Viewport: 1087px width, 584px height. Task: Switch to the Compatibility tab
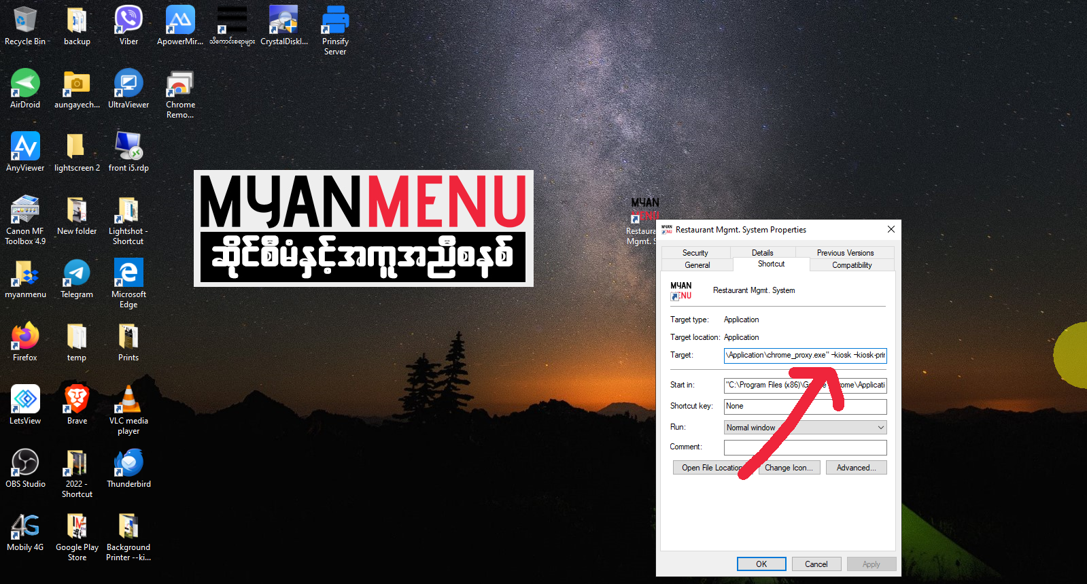point(851,265)
